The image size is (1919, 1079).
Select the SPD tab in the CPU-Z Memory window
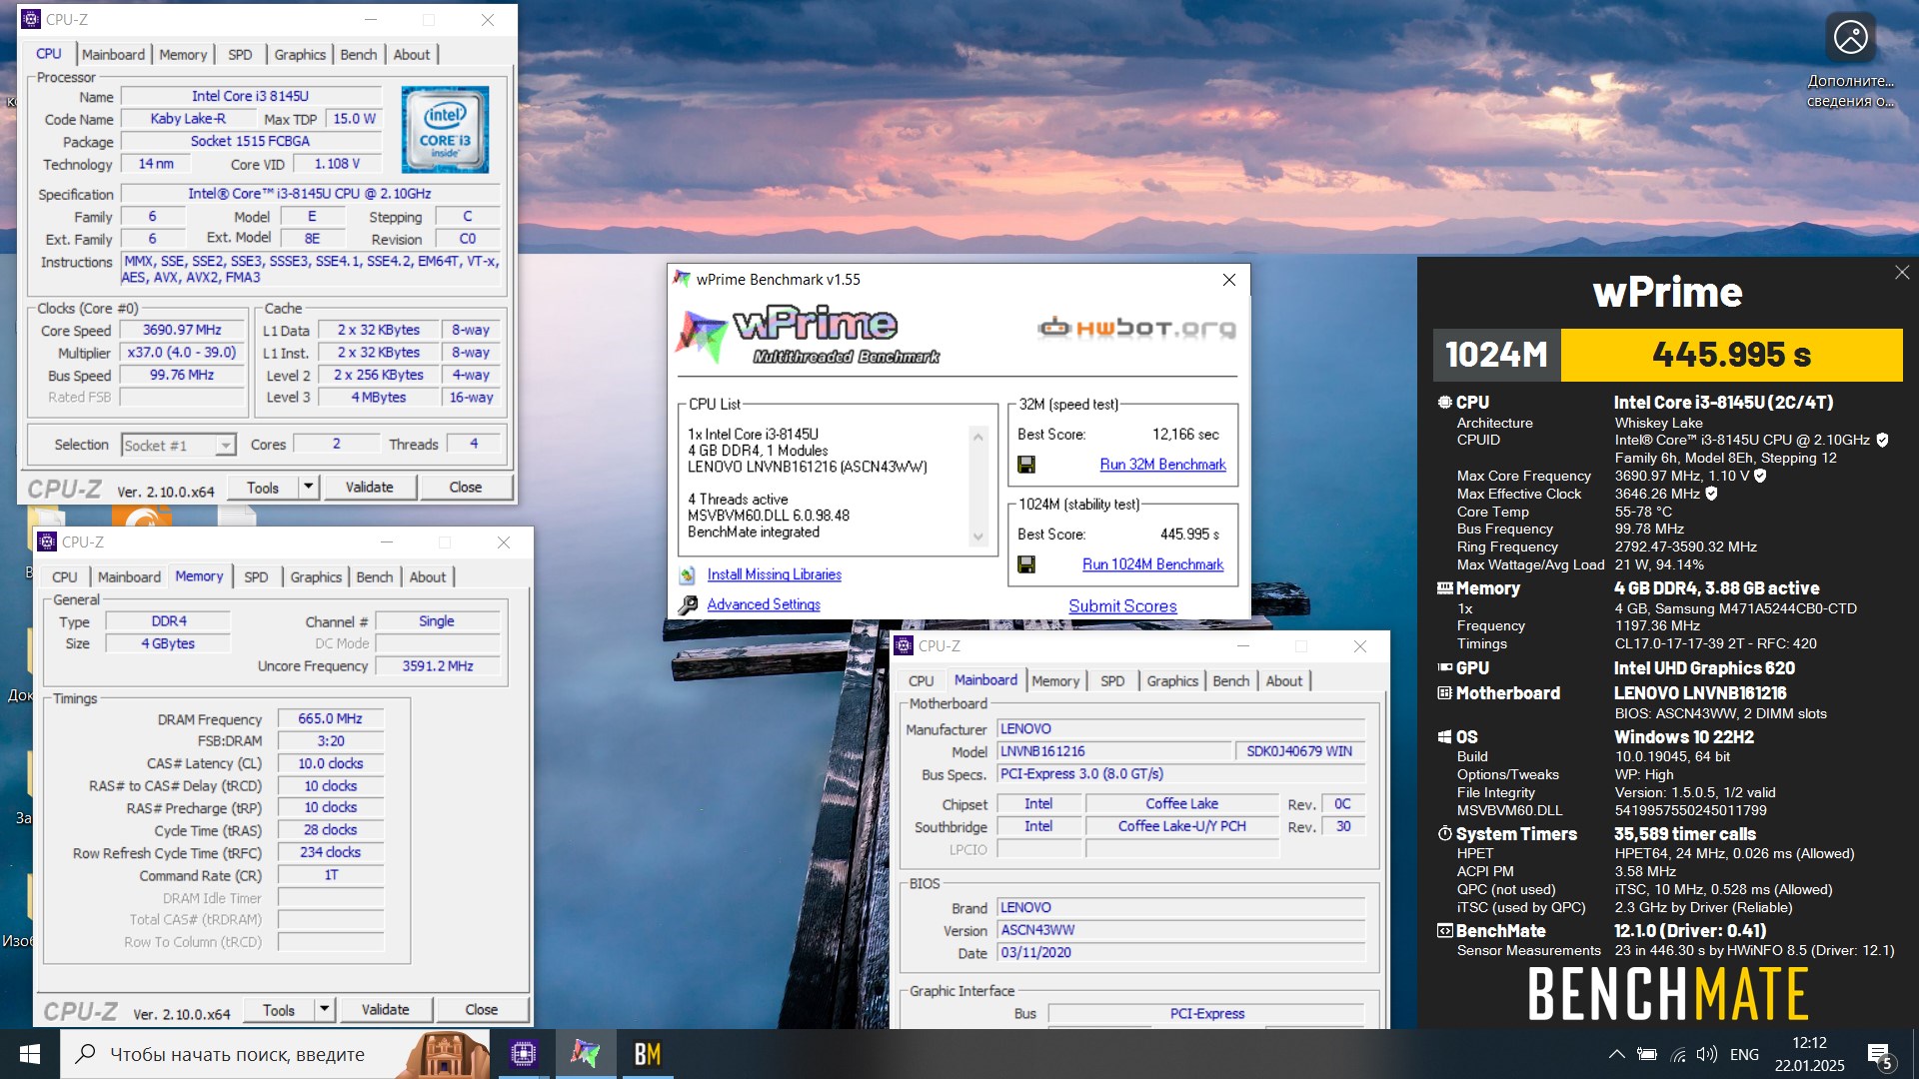[x=256, y=577]
